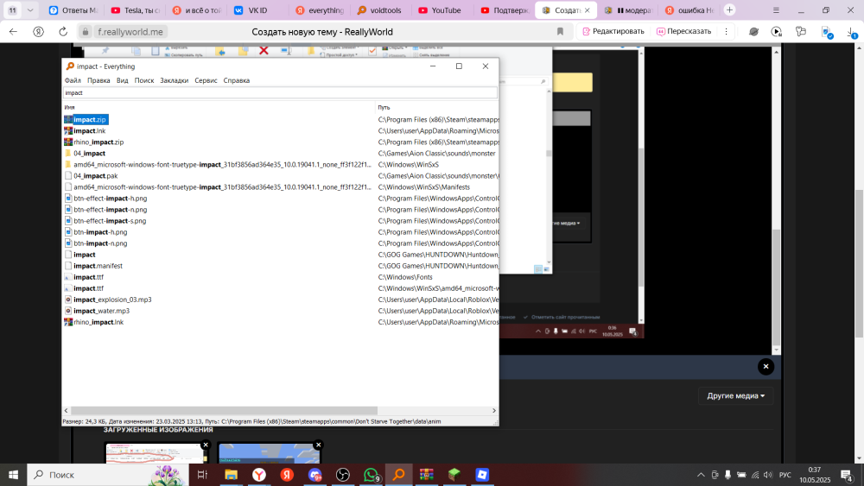The image size is (864, 486).
Task: Open WinRAR from the taskbar
Action: [427, 475]
